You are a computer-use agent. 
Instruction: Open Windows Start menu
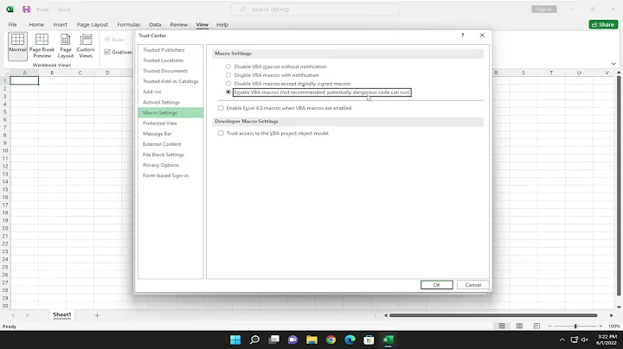[235, 339]
